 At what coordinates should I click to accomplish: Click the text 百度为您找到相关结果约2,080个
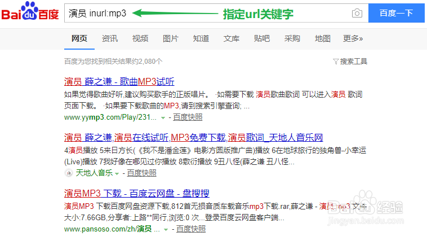pyautogui.click(x=113, y=62)
